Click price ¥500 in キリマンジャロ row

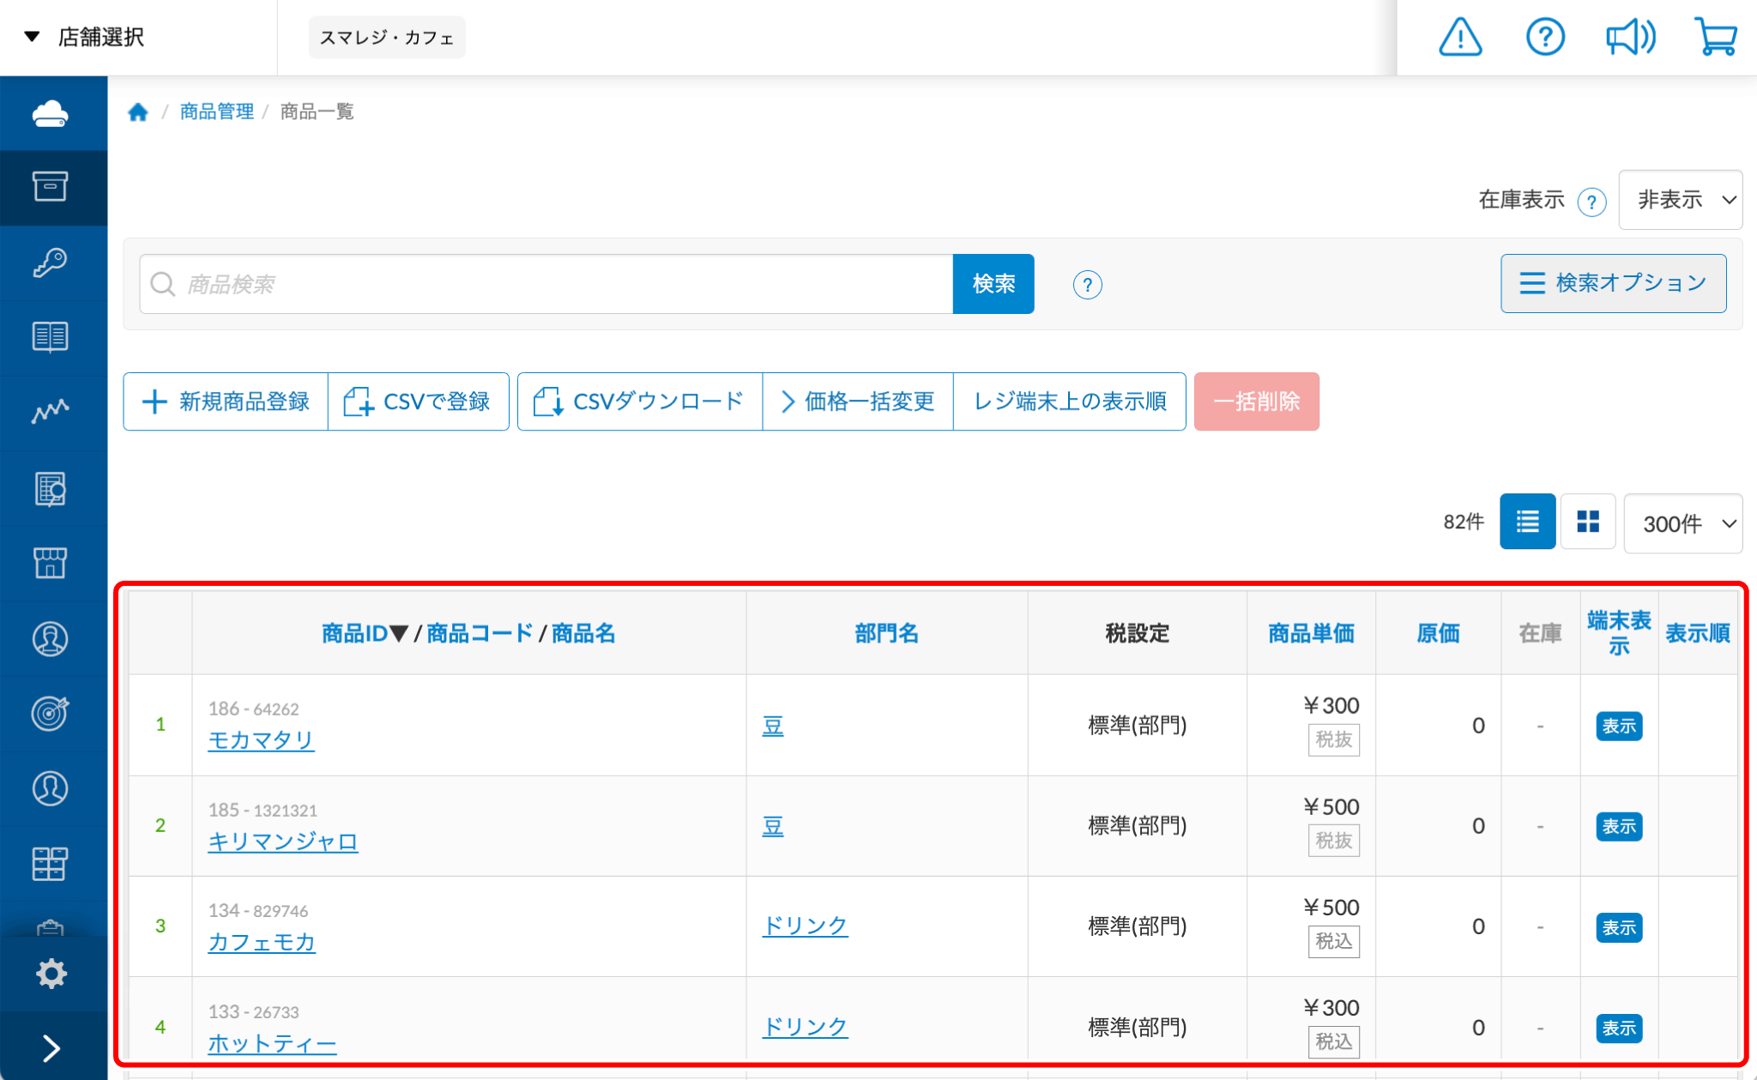[1331, 806]
